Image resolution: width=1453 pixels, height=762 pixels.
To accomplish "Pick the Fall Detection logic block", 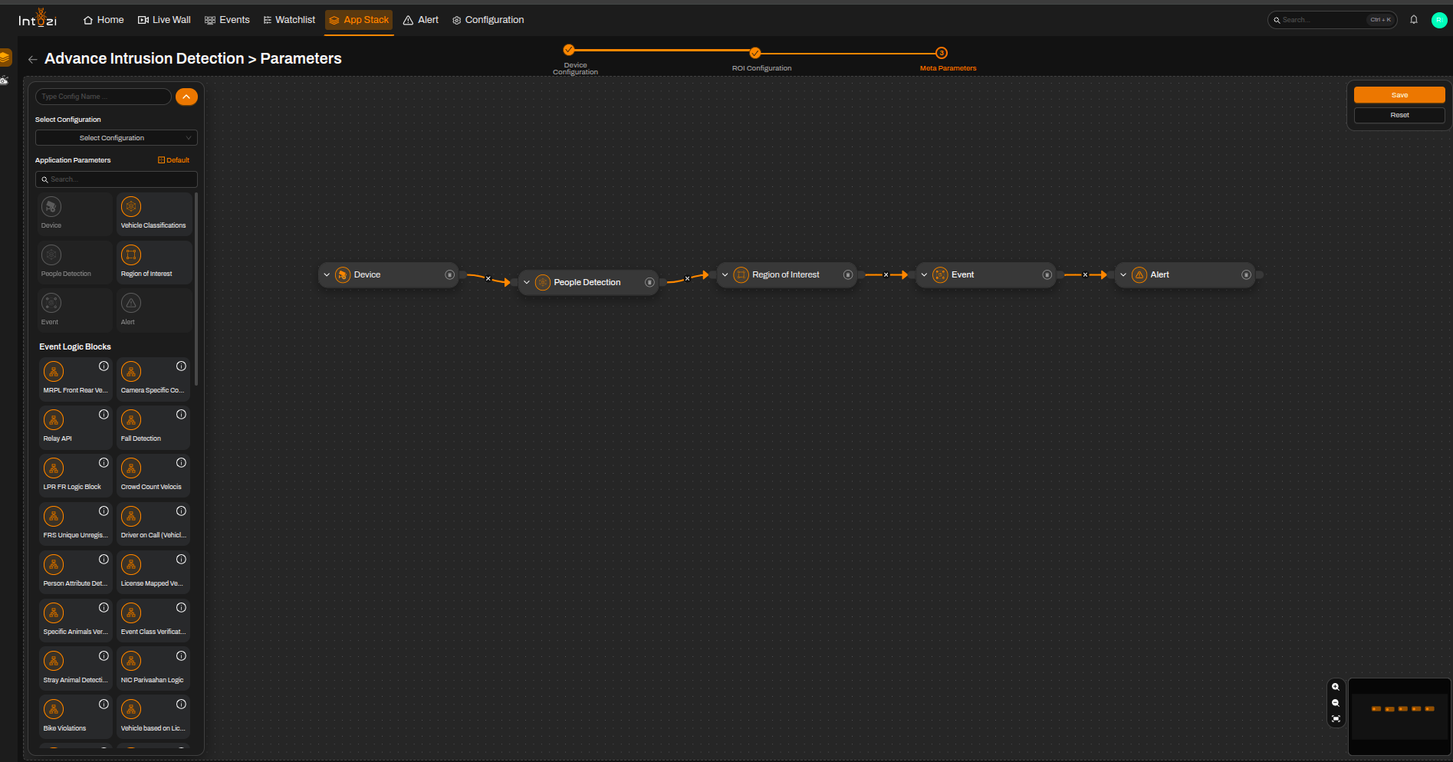I will coord(153,428).
